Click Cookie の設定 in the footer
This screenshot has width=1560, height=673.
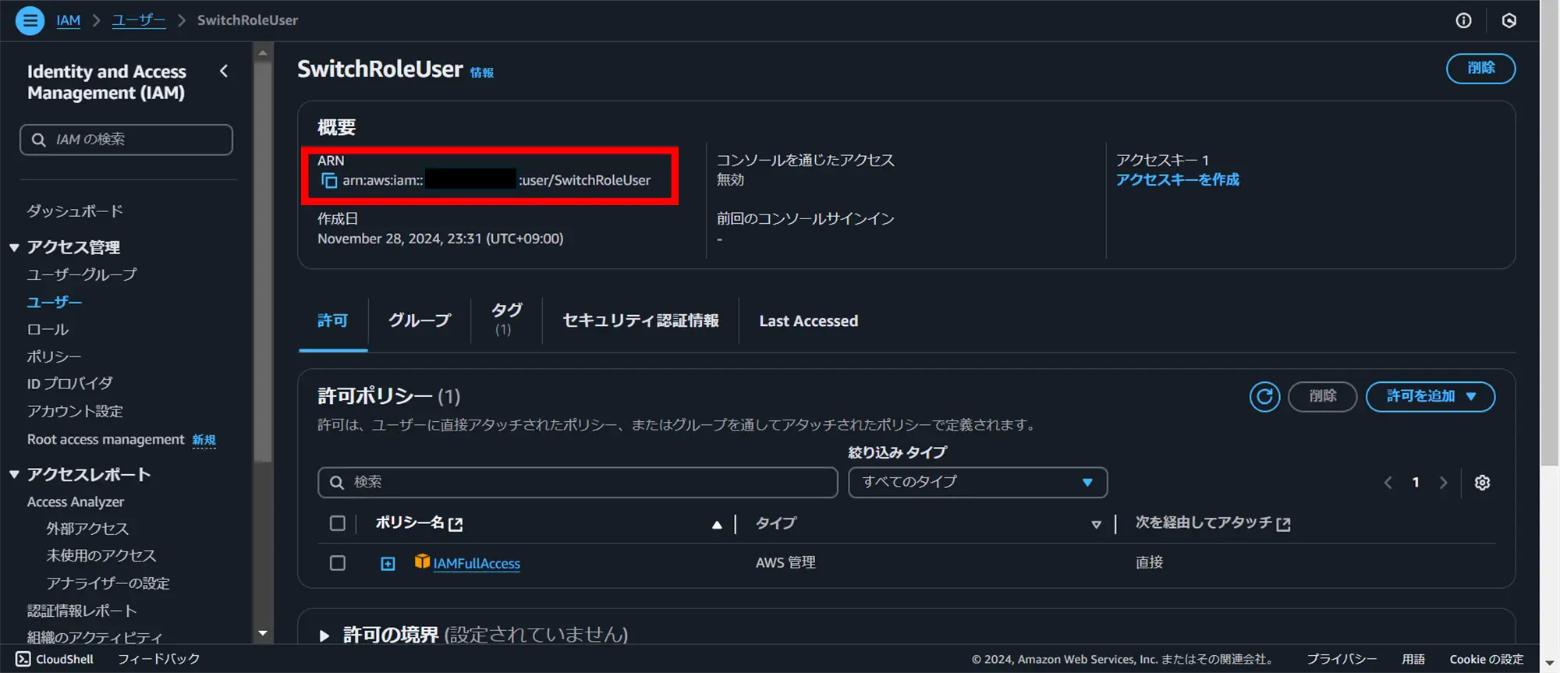(x=1487, y=659)
